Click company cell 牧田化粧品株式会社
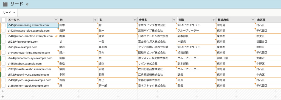Screen dimensions: 281x100 pos(157,69)
